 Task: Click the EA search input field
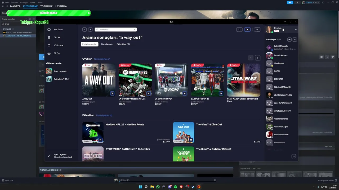[x=115, y=30]
